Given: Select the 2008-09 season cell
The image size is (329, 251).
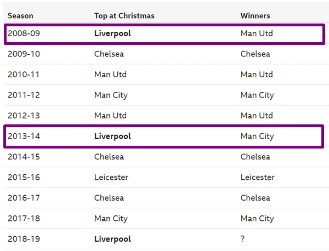Looking at the screenshot, I should tap(24, 33).
